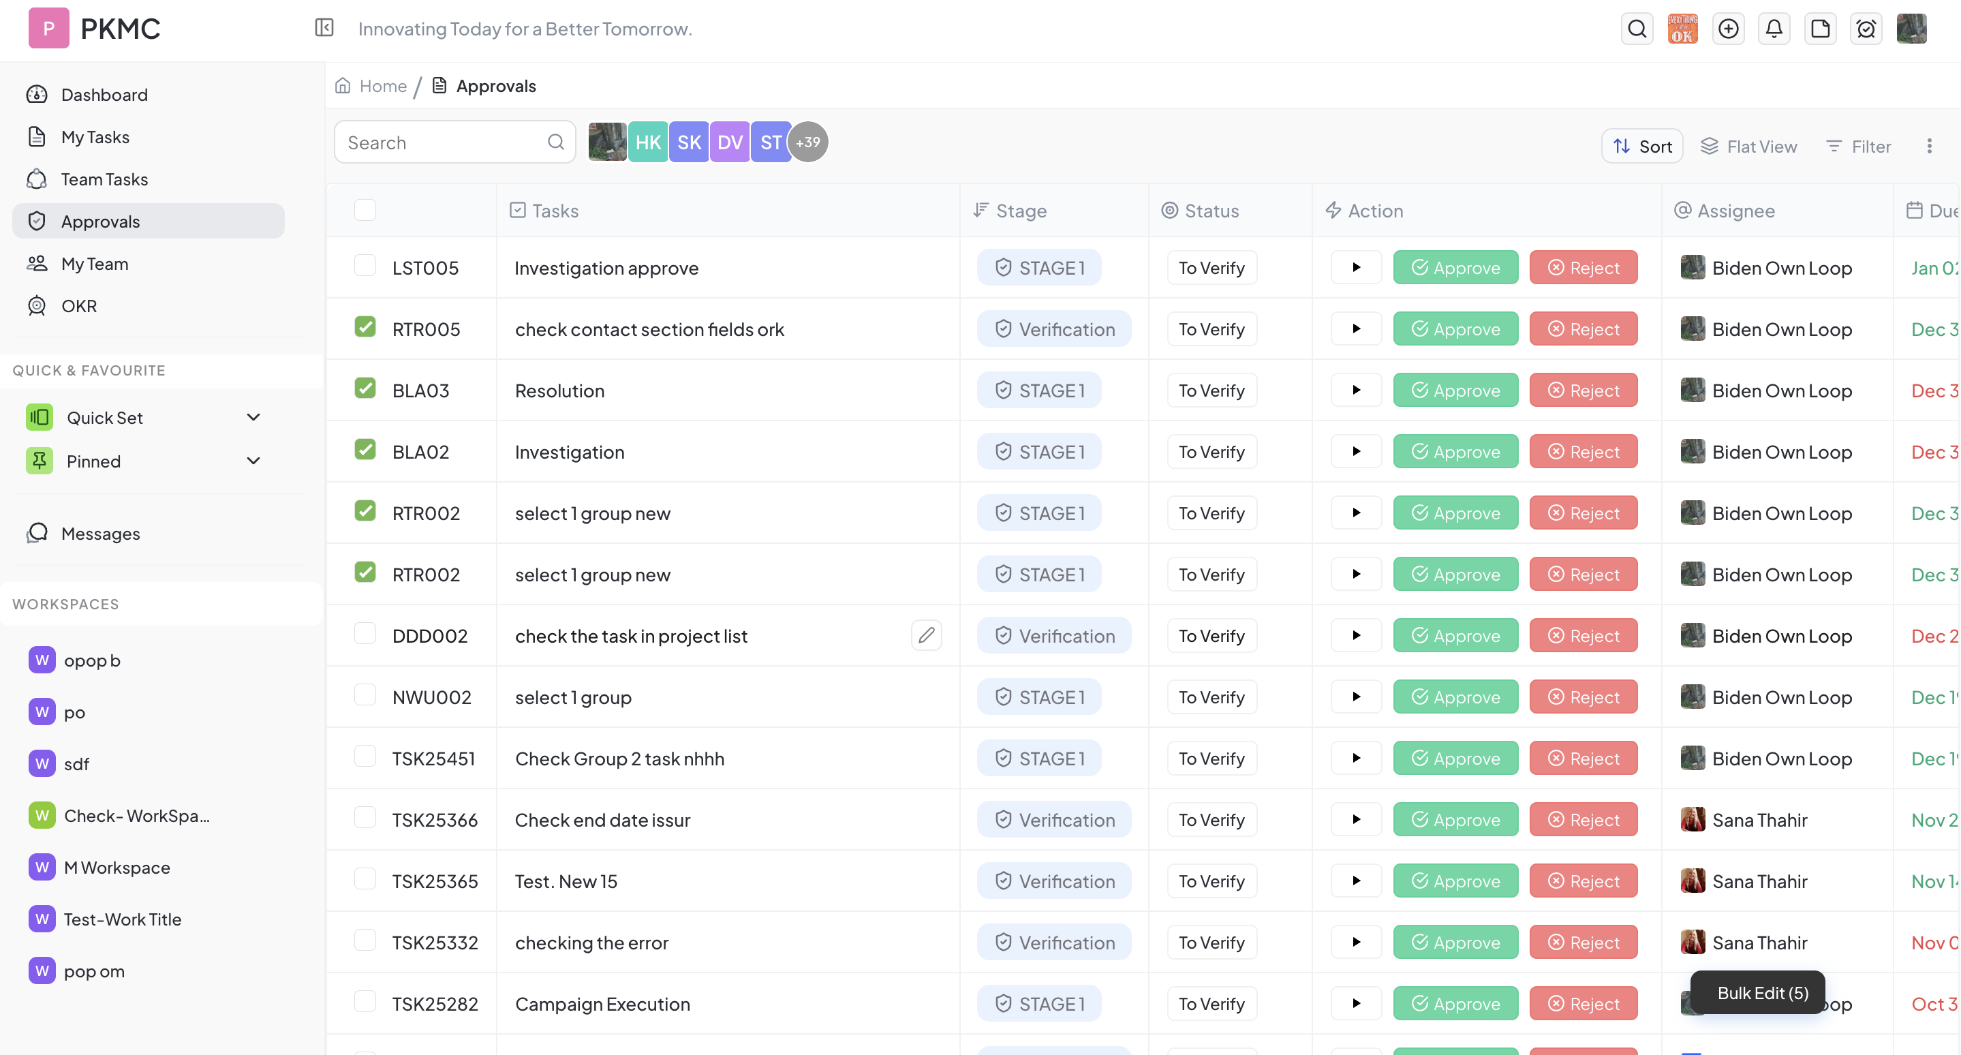
Task: Click the +39 assignee avatar bubble
Action: pyautogui.click(x=807, y=142)
